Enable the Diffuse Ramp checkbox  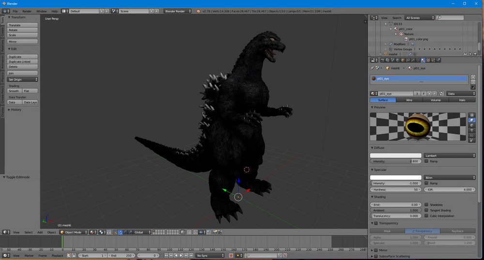pos(426,161)
